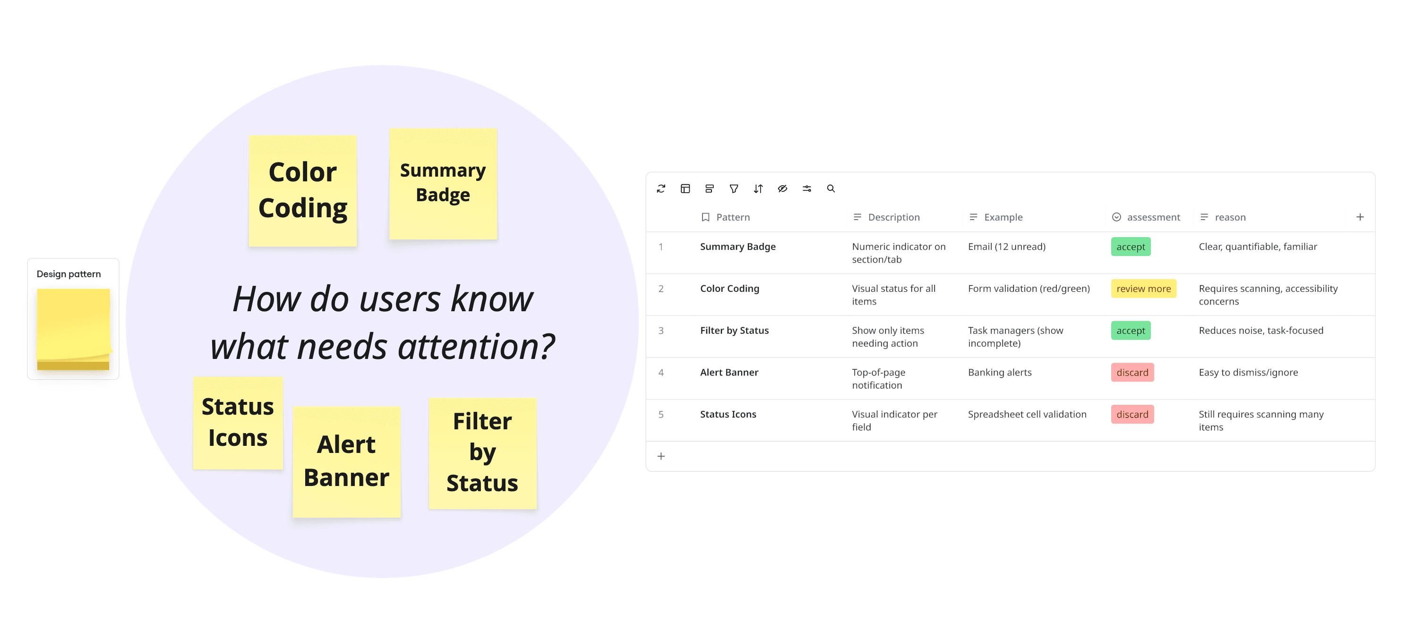The height and width of the screenshot is (631, 1414).
Task: Click the Summary Badge pattern cell
Action: [738, 247]
